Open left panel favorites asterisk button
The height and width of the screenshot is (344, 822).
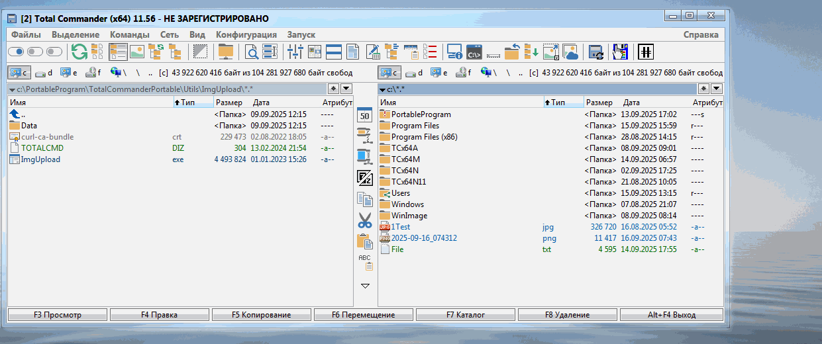(x=334, y=88)
